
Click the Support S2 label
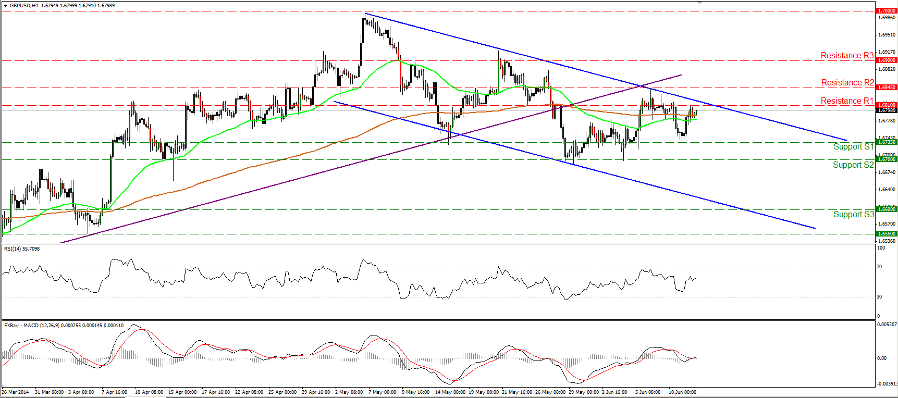(x=853, y=165)
